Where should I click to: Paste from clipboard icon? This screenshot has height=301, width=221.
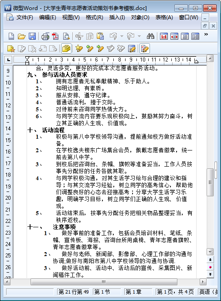[100, 36]
